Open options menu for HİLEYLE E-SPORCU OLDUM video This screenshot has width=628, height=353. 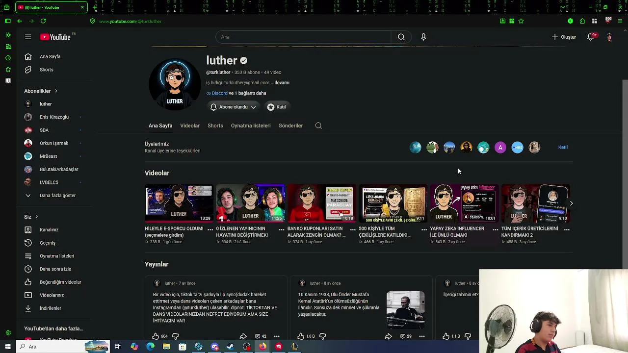click(x=210, y=229)
